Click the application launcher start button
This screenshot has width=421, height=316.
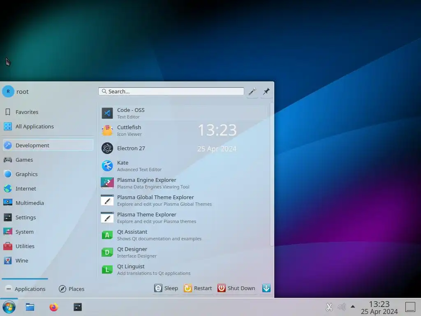[9, 307]
